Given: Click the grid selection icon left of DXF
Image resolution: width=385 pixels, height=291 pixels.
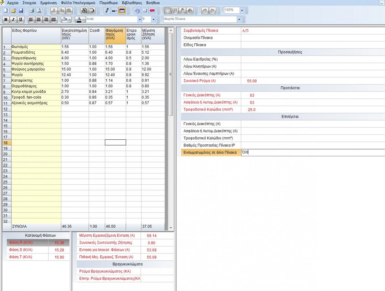Looking at the screenshot, I should click(x=167, y=11).
